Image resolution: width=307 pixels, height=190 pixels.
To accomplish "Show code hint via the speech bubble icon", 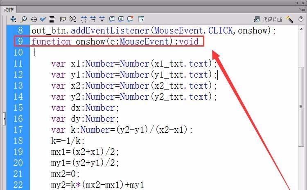I will pos(63,19).
